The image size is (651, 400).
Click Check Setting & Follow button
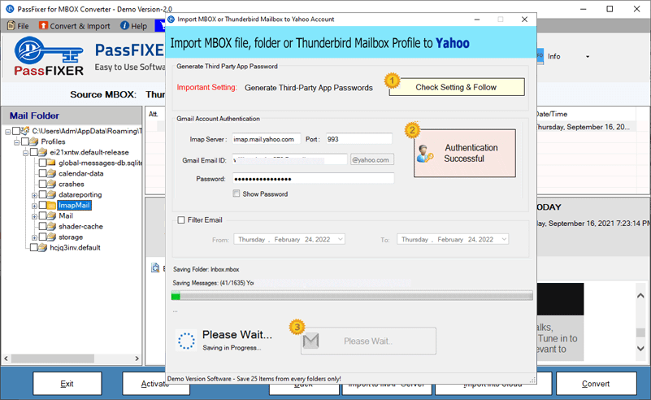457,87
